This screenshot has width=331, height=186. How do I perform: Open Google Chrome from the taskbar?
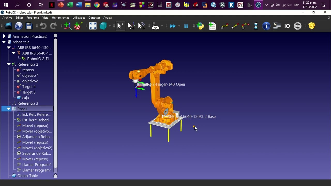97,5
